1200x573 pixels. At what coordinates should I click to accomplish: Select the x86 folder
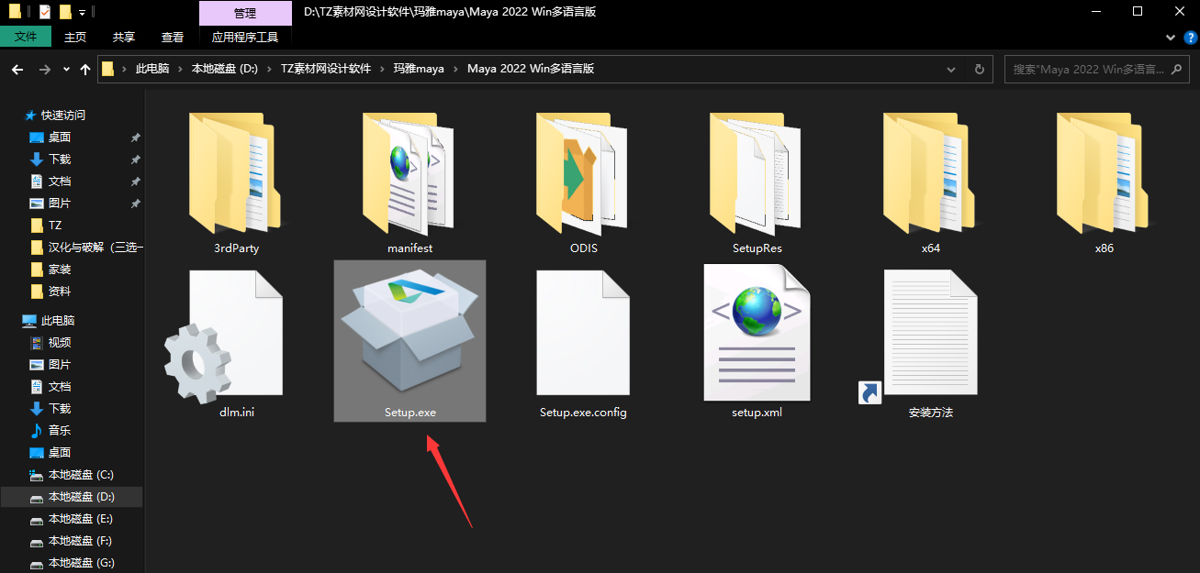coord(1104,183)
